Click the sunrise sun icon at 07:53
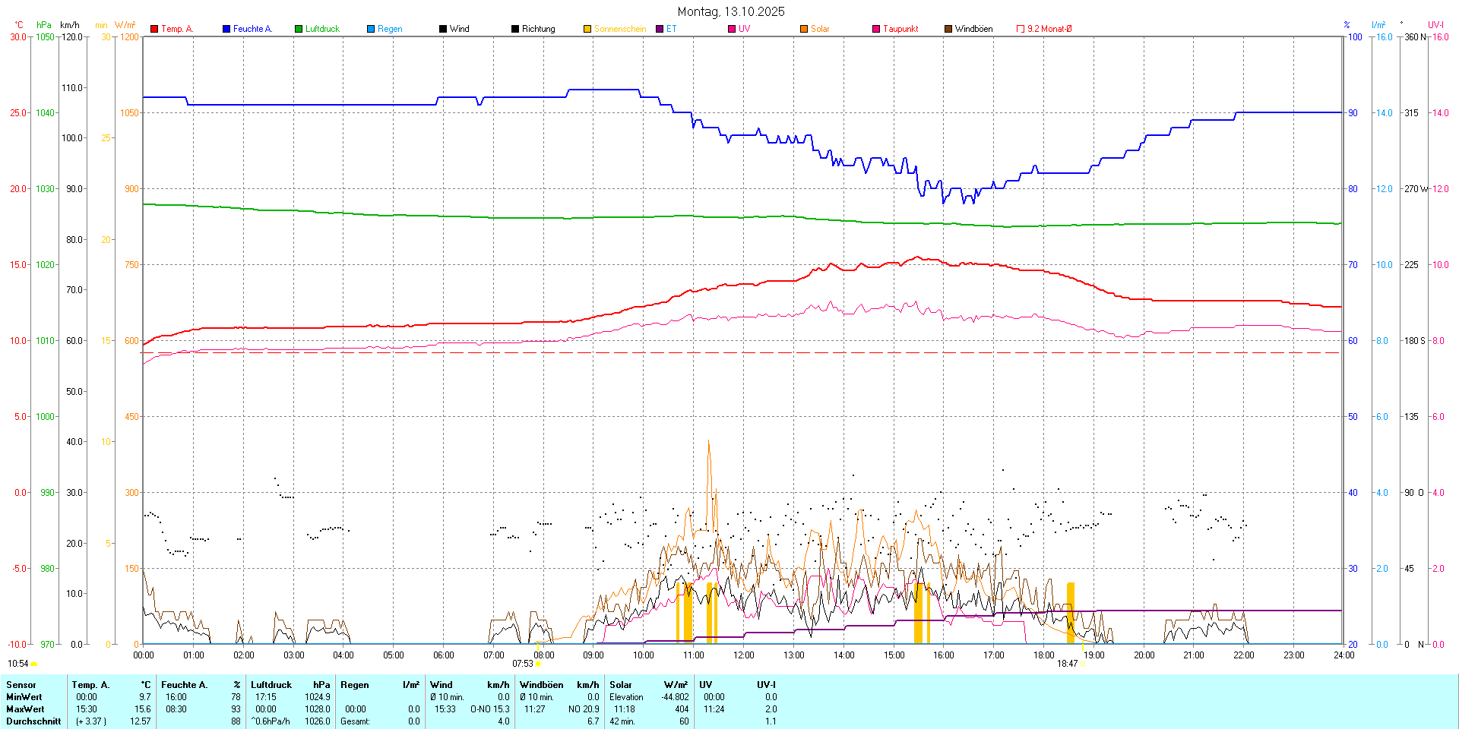 click(x=539, y=664)
